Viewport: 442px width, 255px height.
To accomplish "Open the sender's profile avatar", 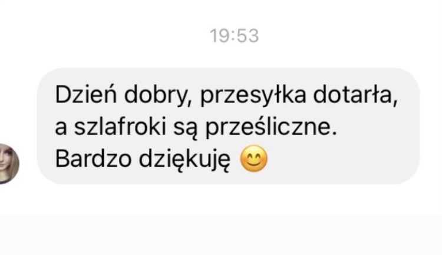I will point(8,164).
